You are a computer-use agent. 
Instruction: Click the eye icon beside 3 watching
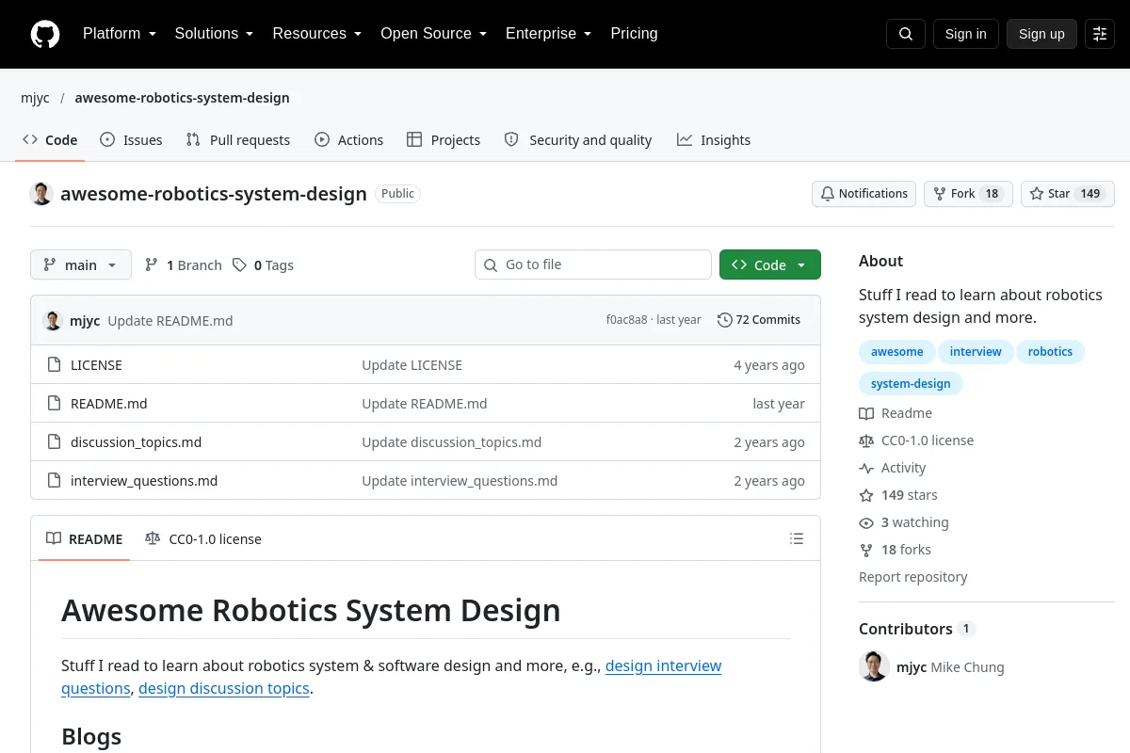click(x=866, y=522)
